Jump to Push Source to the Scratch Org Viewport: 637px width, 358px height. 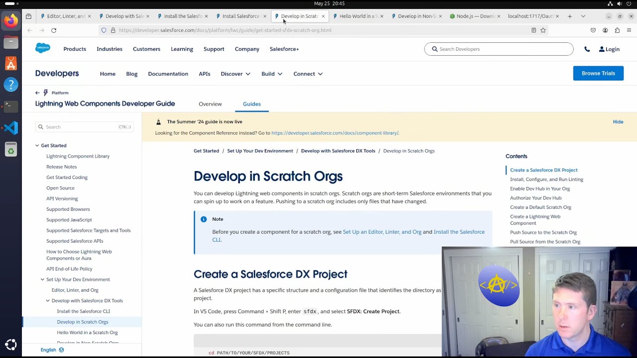(543, 232)
